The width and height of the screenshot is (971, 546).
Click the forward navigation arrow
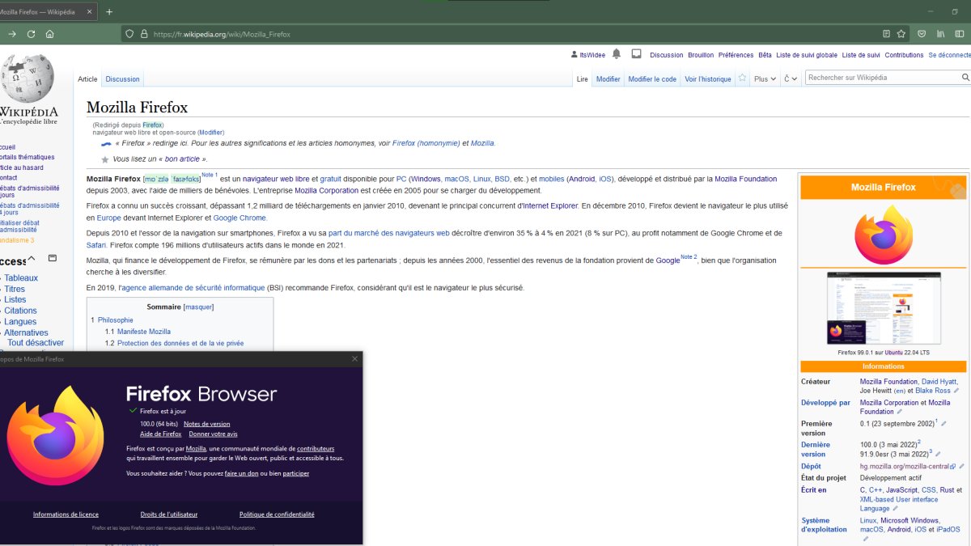12,34
